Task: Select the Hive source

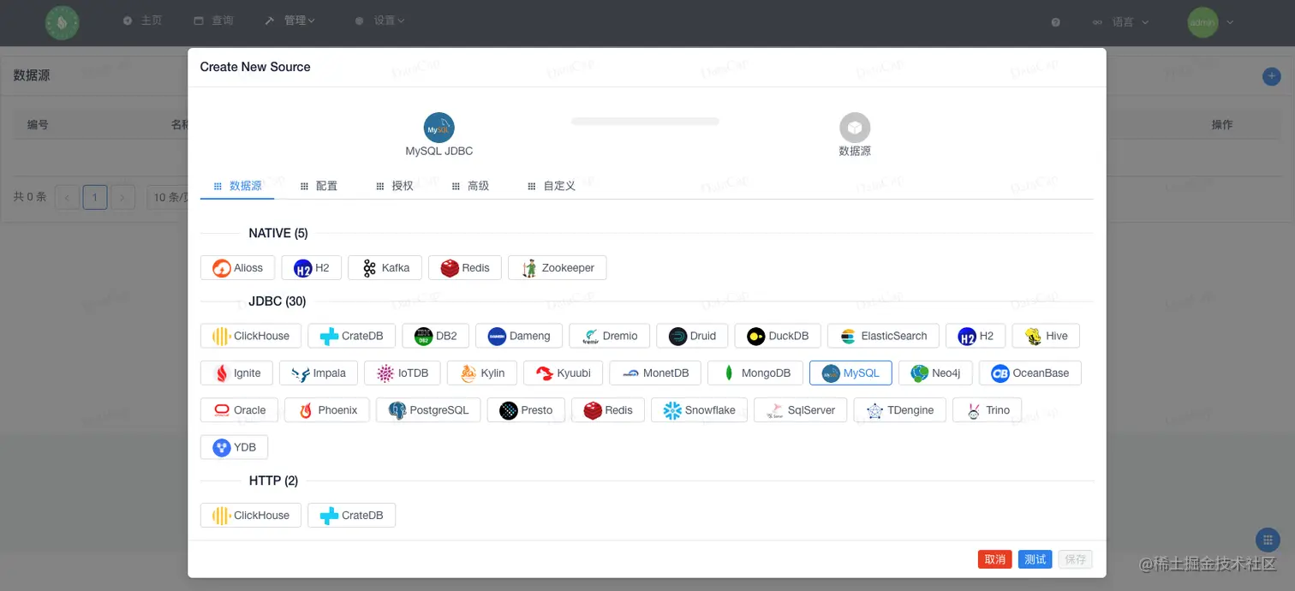Action: click(x=1046, y=336)
